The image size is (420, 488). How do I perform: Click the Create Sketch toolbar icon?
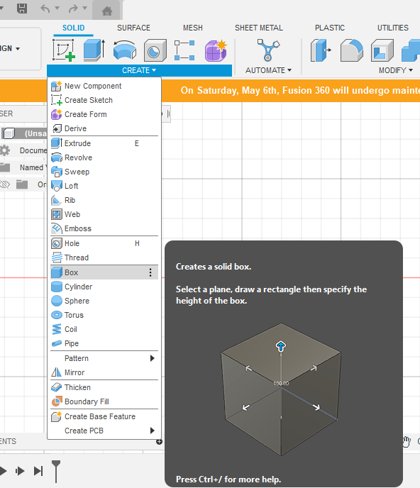click(64, 50)
